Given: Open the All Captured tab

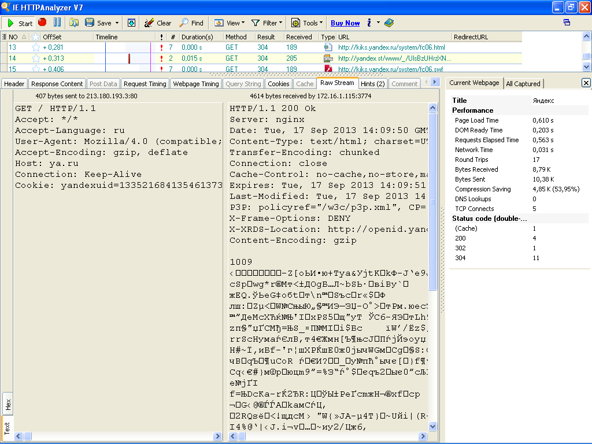Looking at the screenshot, I should click(523, 84).
